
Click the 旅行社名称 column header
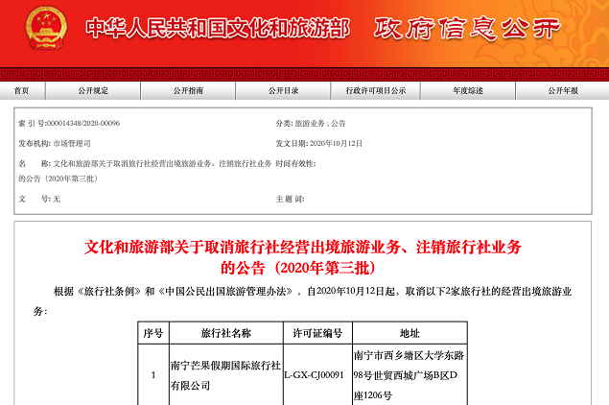[225, 333]
